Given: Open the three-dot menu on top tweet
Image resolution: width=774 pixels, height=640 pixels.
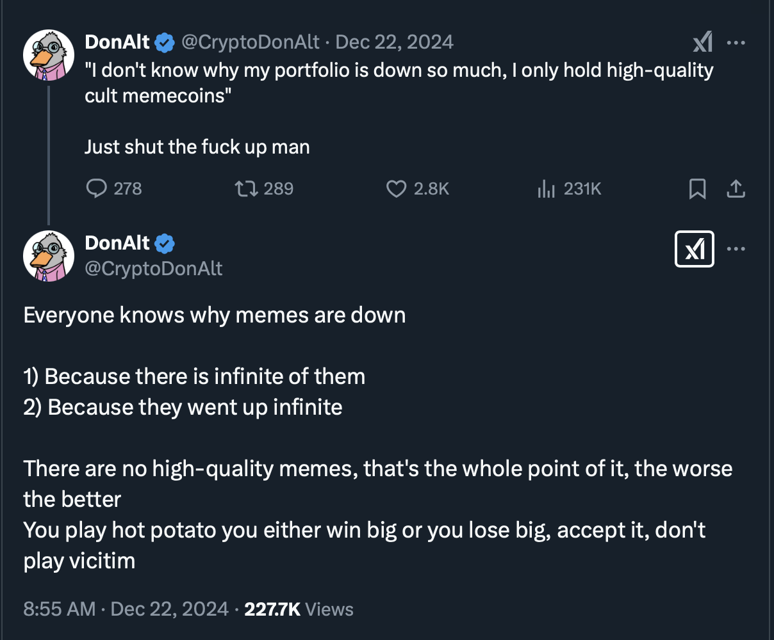Looking at the screenshot, I should point(736,43).
